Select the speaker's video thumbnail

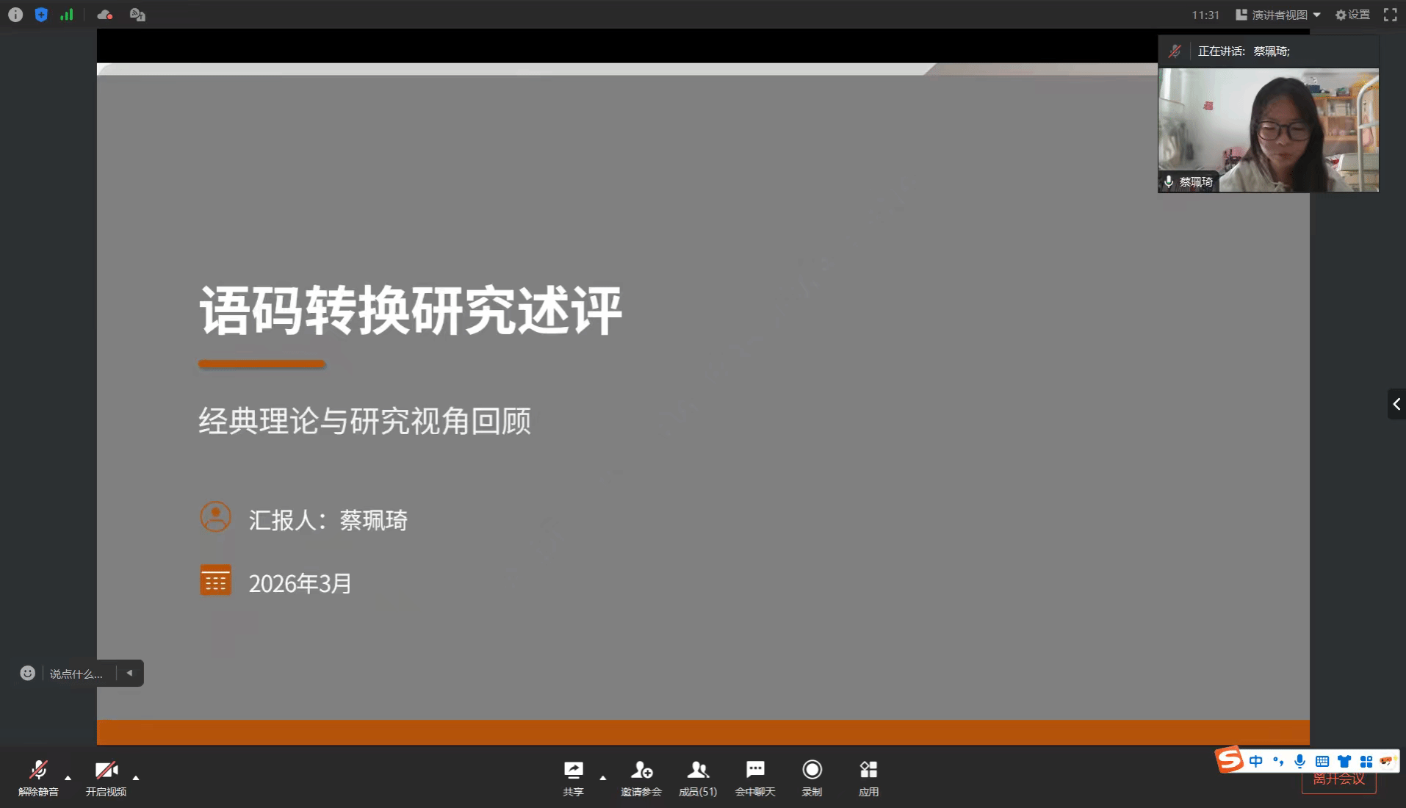click(x=1268, y=130)
